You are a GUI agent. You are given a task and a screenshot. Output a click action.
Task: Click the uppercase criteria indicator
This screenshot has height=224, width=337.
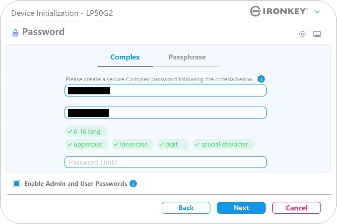coord(87,144)
